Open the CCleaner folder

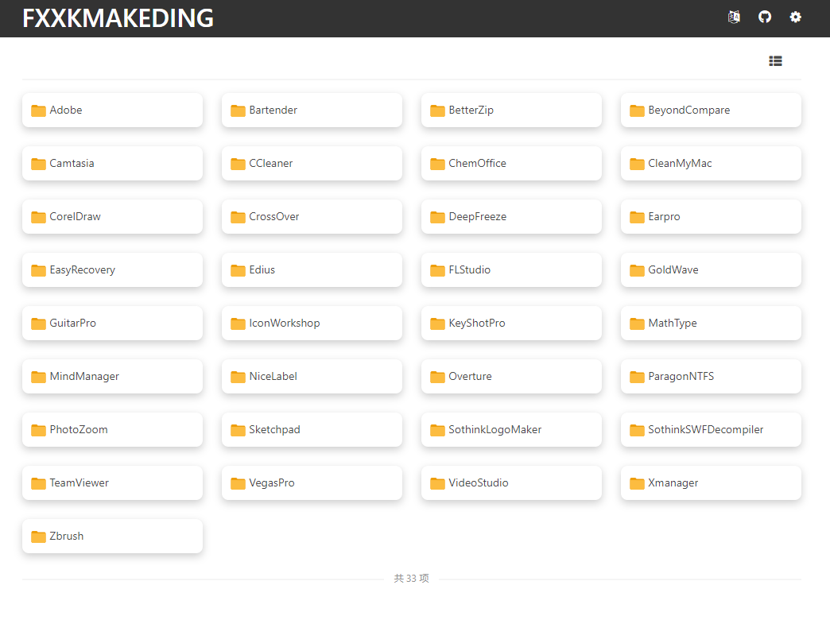(x=312, y=163)
